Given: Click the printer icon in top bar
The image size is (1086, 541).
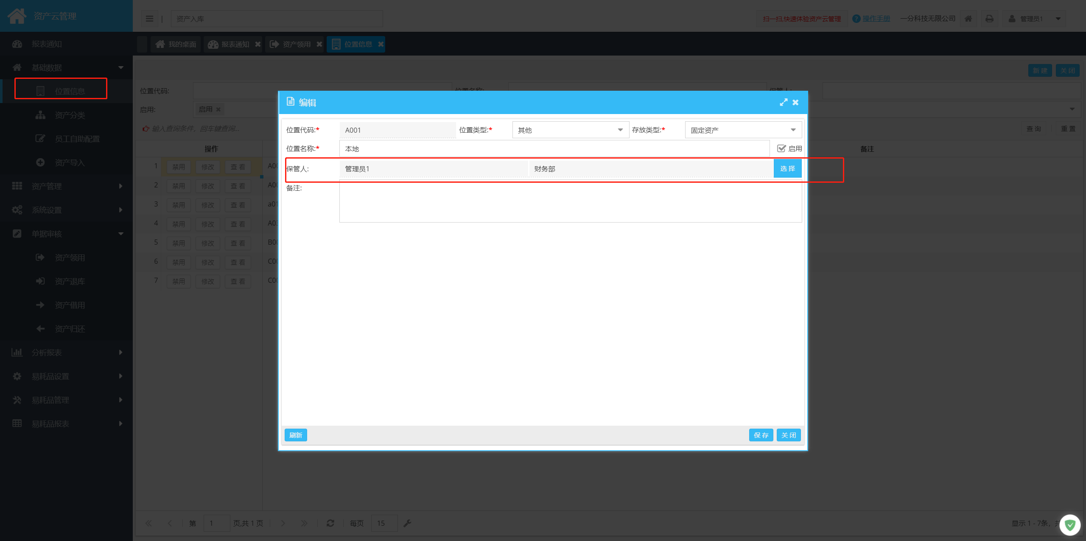Looking at the screenshot, I should click(x=989, y=19).
